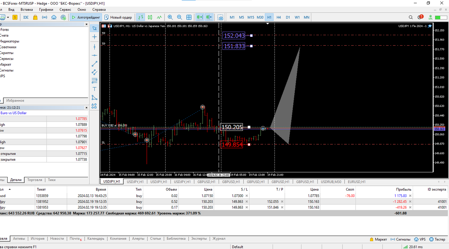Close the Navigator panel

click(87, 24)
